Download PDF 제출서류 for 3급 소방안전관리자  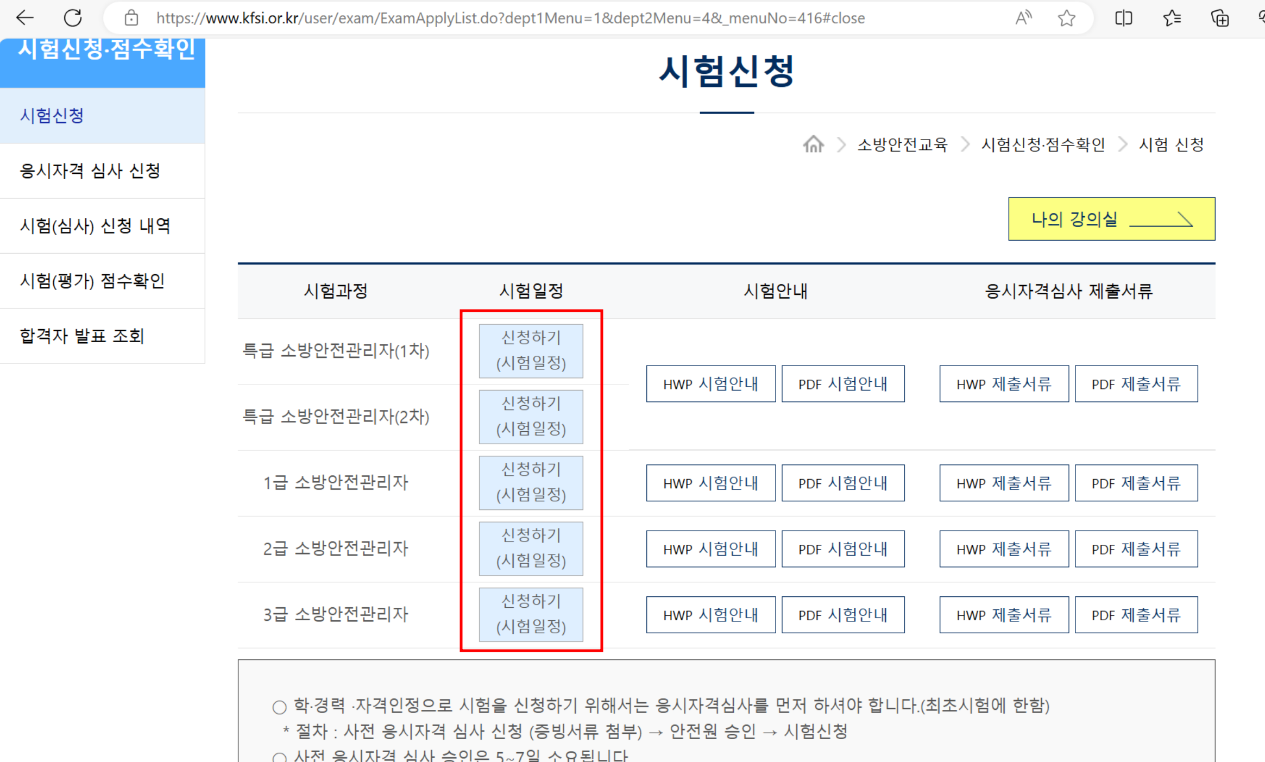tap(1136, 615)
